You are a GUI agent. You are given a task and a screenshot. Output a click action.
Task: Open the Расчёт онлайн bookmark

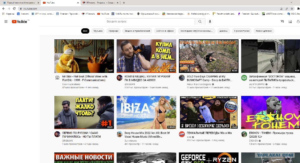tap(224, 14)
